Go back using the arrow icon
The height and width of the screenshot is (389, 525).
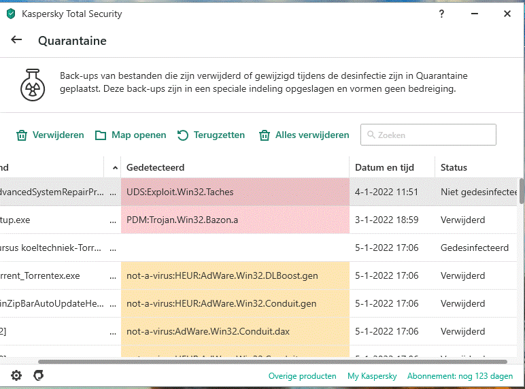pos(16,40)
